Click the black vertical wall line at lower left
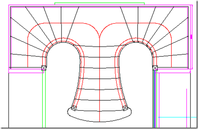This screenshot has width=198, height=129. click(9, 100)
